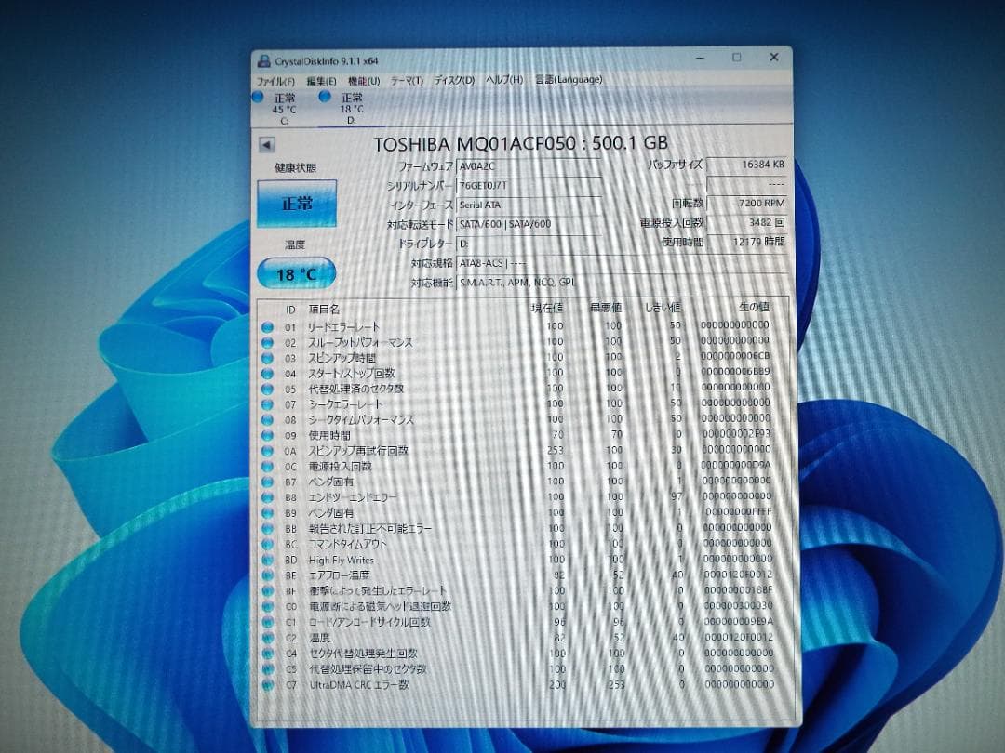1005x753 pixels.
Task: Open the ファイル menu
Action: (x=279, y=81)
